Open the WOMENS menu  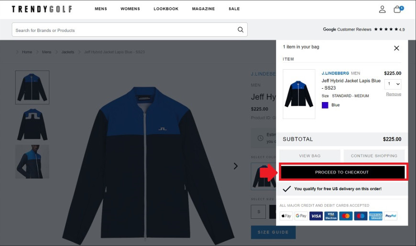click(130, 9)
